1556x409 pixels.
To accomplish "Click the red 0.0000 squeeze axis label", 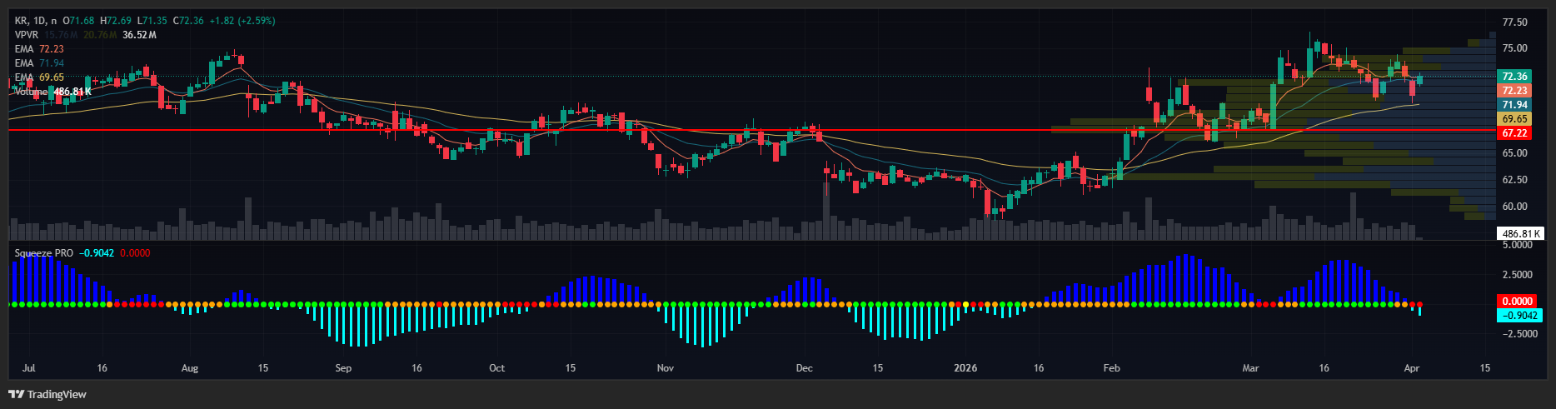I will (1518, 302).
